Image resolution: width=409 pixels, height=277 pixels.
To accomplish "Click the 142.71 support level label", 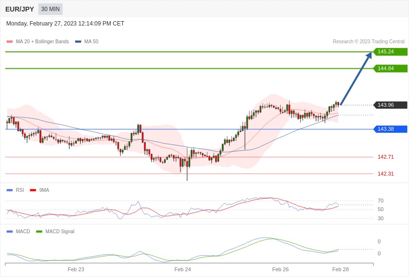I will (x=386, y=157).
